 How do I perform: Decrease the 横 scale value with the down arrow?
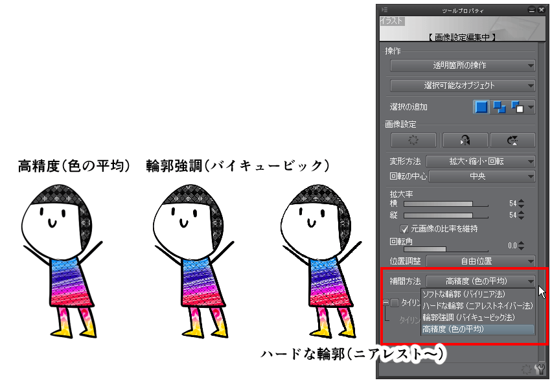tap(522, 206)
